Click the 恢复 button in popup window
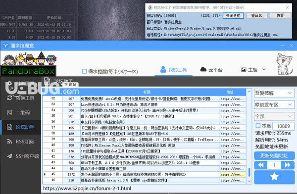 click(x=280, y=15)
